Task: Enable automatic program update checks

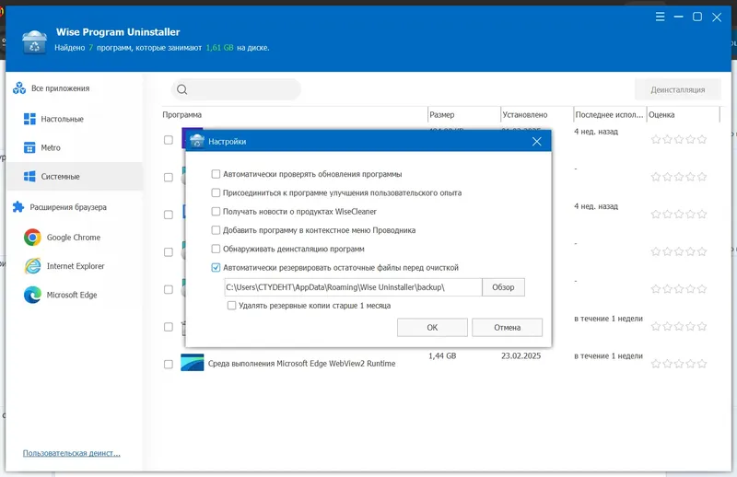Action: tap(216, 174)
